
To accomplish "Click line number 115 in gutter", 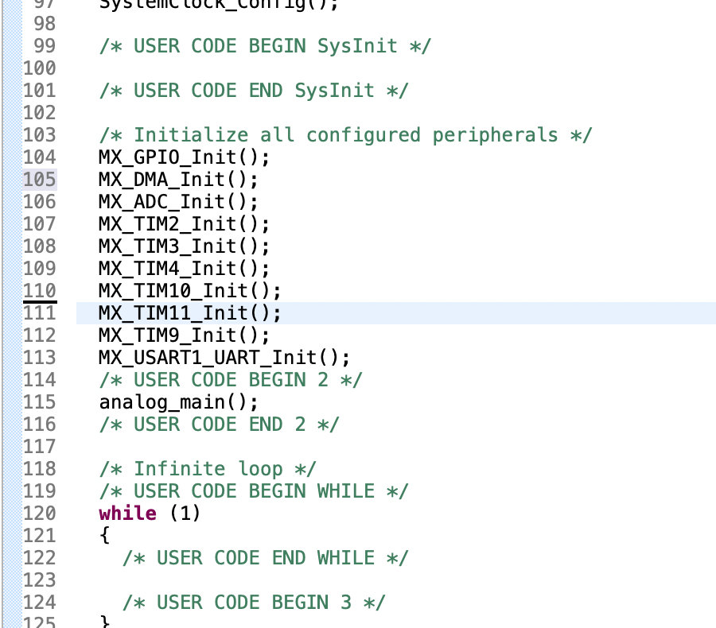I will [x=40, y=402].
